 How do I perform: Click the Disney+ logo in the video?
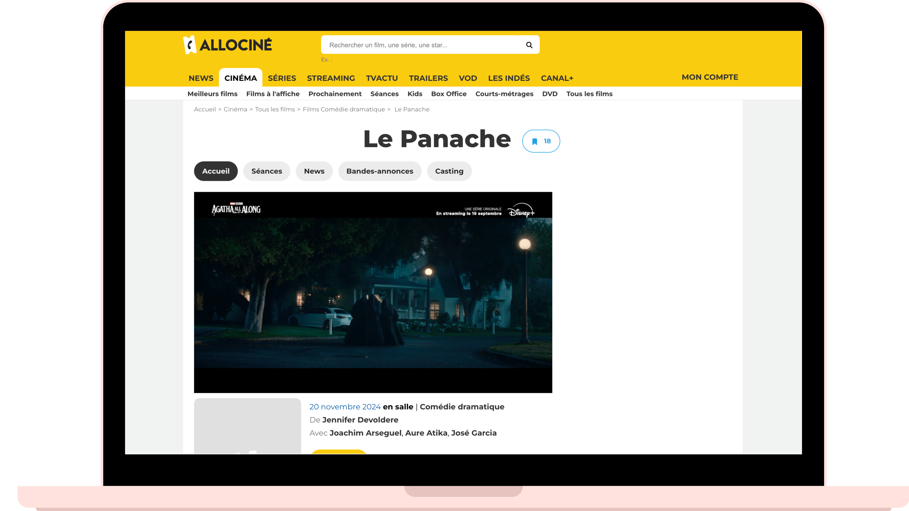tap(521, 211)
